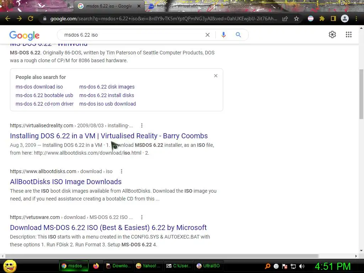Click the vertical scrollbar thumb

[x=361, y=94]
